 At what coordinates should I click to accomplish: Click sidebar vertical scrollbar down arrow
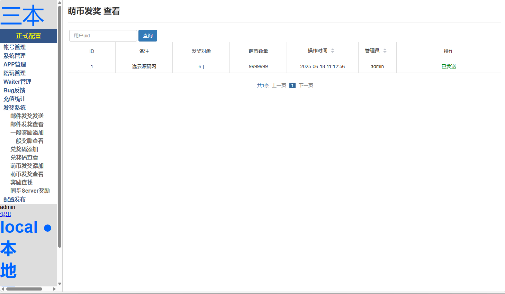click(60, 284)
